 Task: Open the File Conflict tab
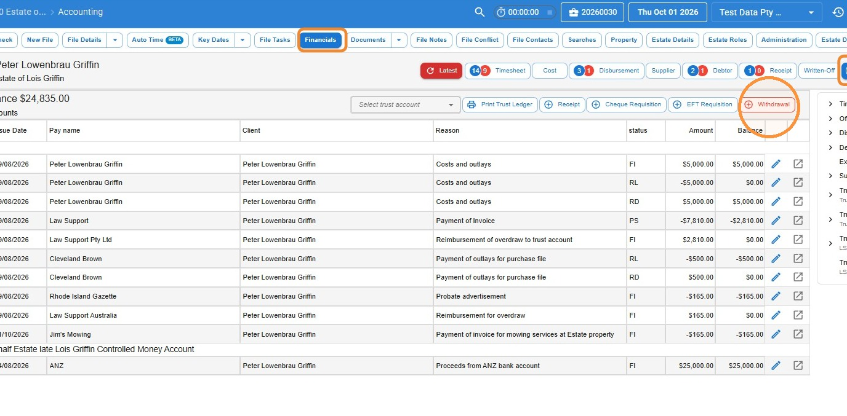480,40
